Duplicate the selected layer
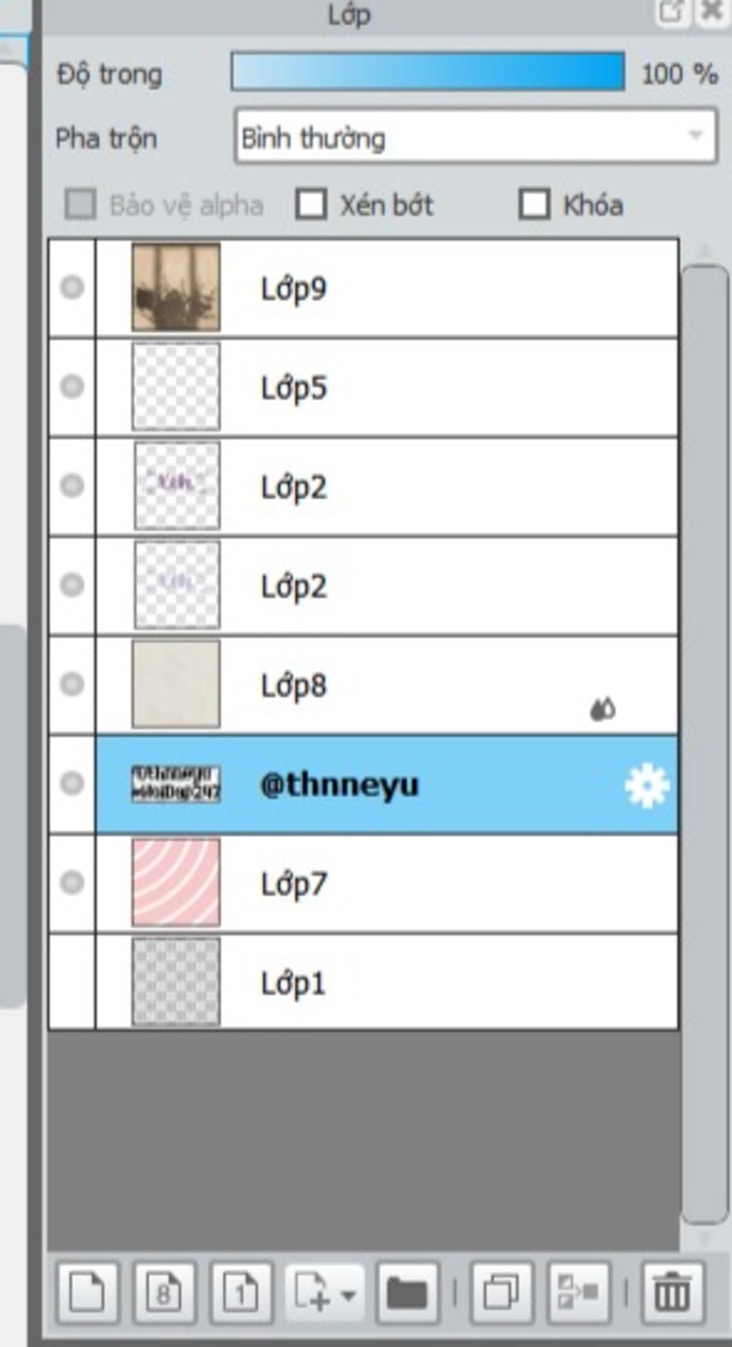Image resolution: width=732 pixels, height=1347 pixels. [501, 1292]
